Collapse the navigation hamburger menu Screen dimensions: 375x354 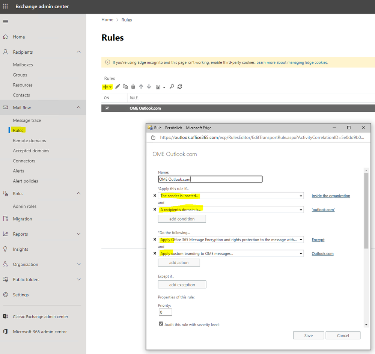tap(5, 21)
